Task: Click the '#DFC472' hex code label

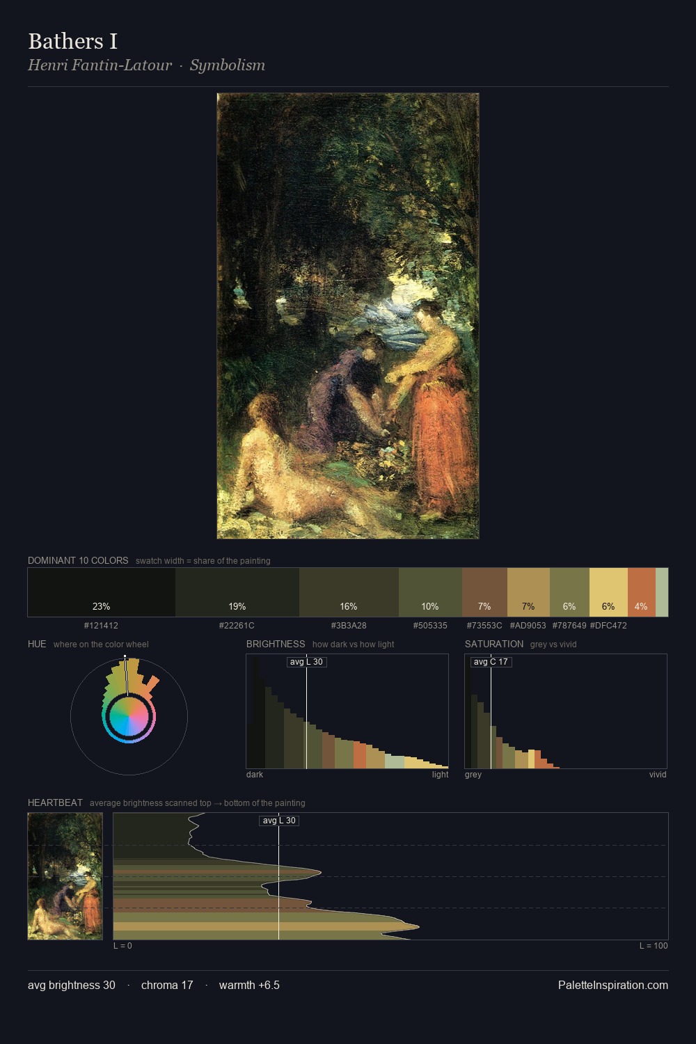Action: [x=608, y=626]
